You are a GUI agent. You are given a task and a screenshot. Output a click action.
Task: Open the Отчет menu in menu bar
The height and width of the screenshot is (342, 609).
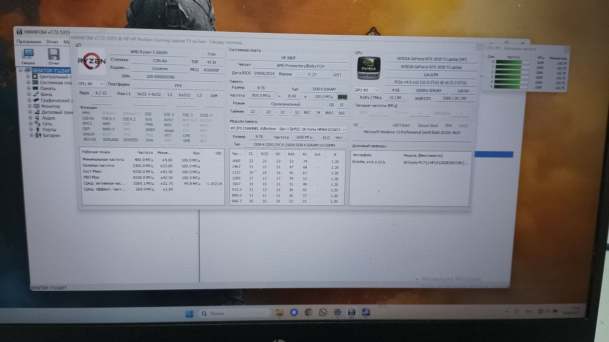click(x=52, y=42)
